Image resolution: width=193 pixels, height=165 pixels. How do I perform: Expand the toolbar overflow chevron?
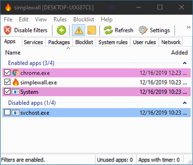click(x=189, y=27)
